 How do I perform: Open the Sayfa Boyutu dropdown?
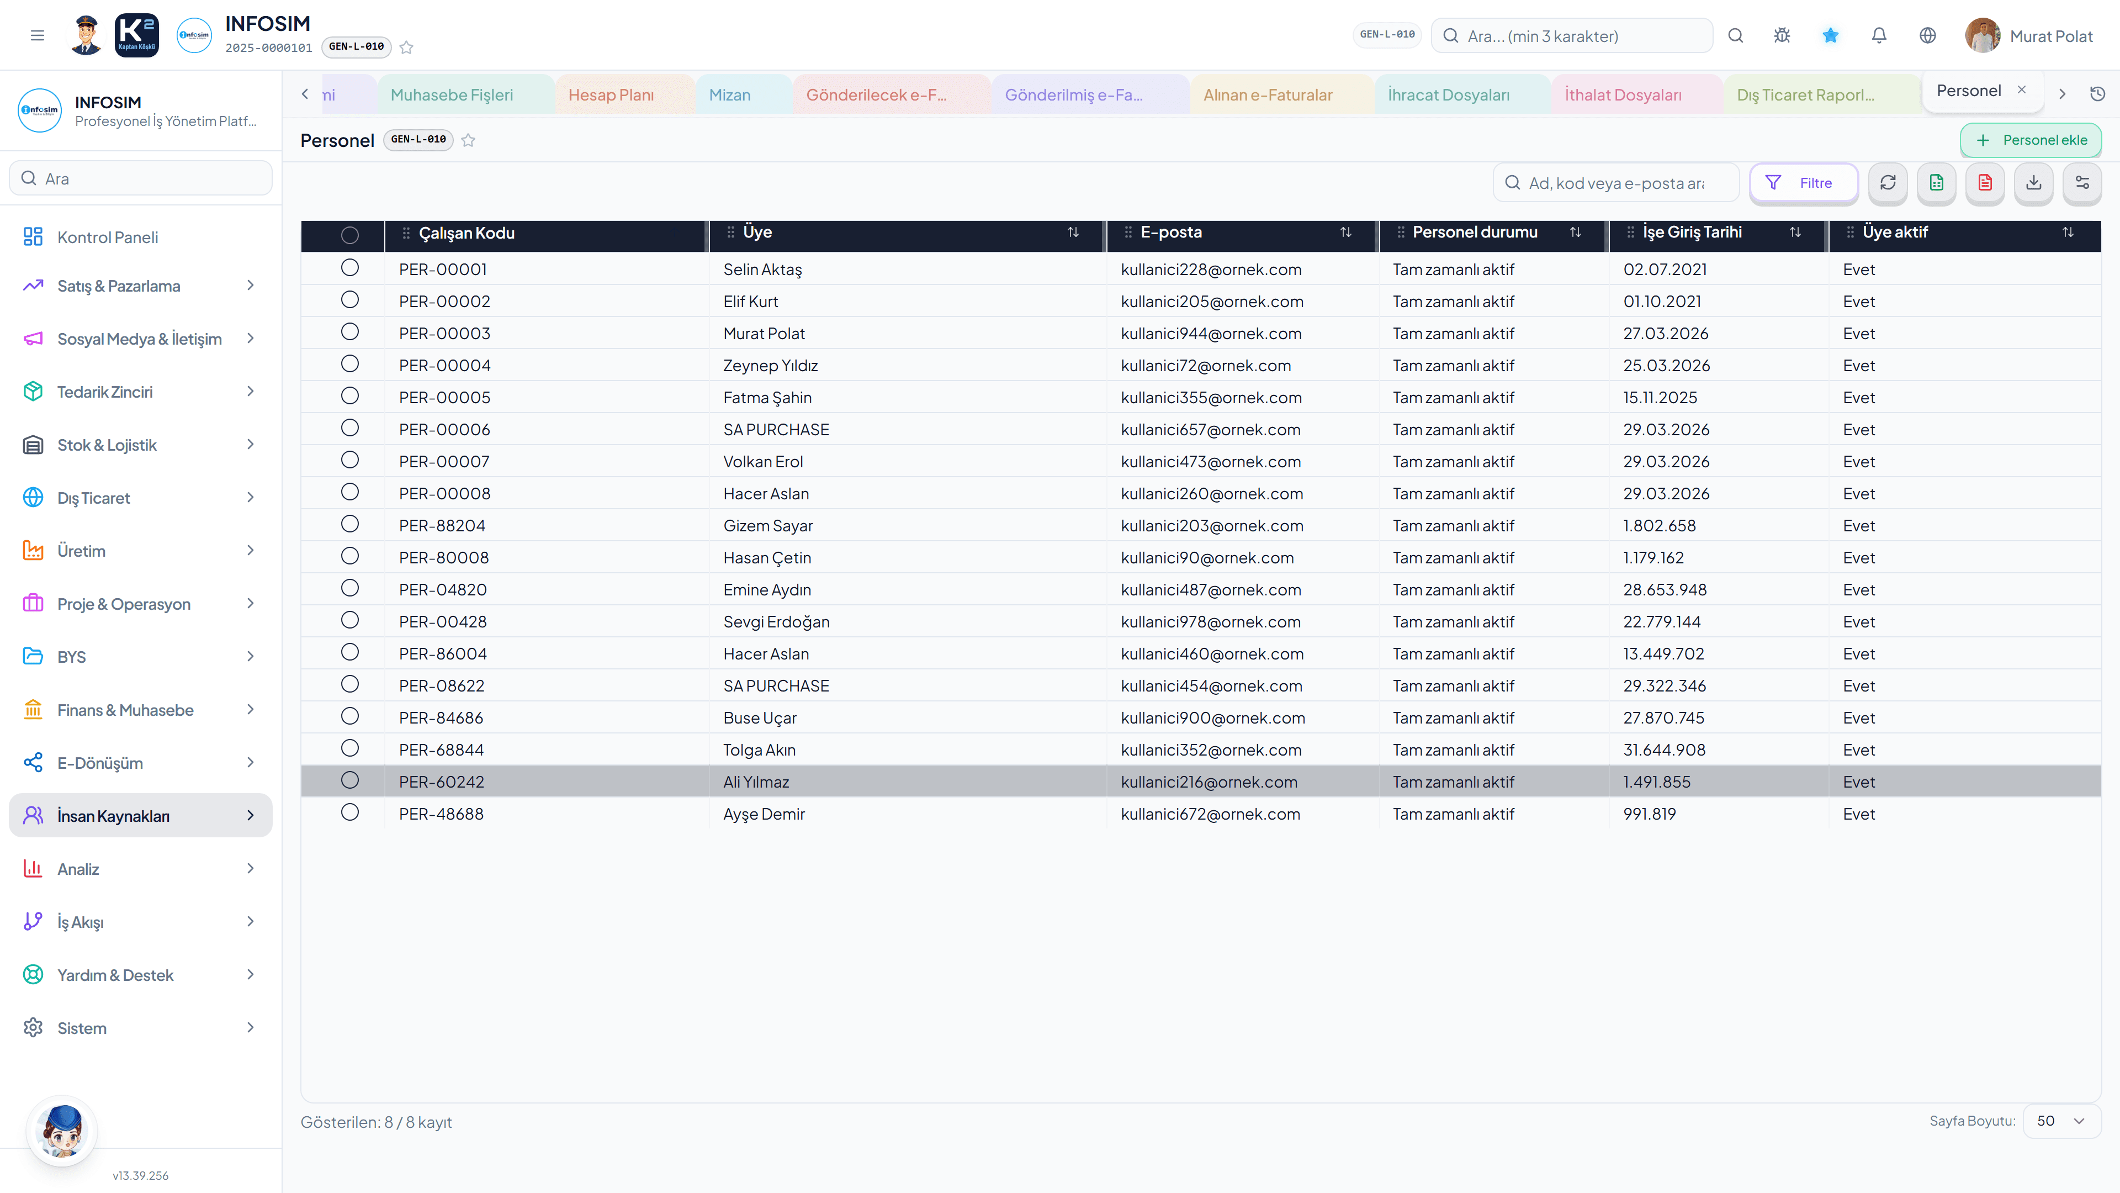click(x=2061, y=1121)
